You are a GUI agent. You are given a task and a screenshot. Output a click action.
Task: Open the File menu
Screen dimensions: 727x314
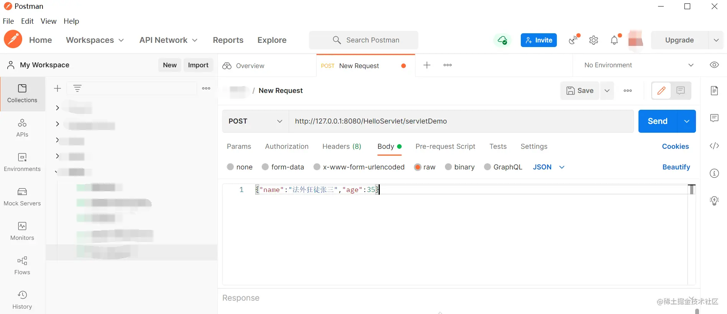[x=8, y=21]
